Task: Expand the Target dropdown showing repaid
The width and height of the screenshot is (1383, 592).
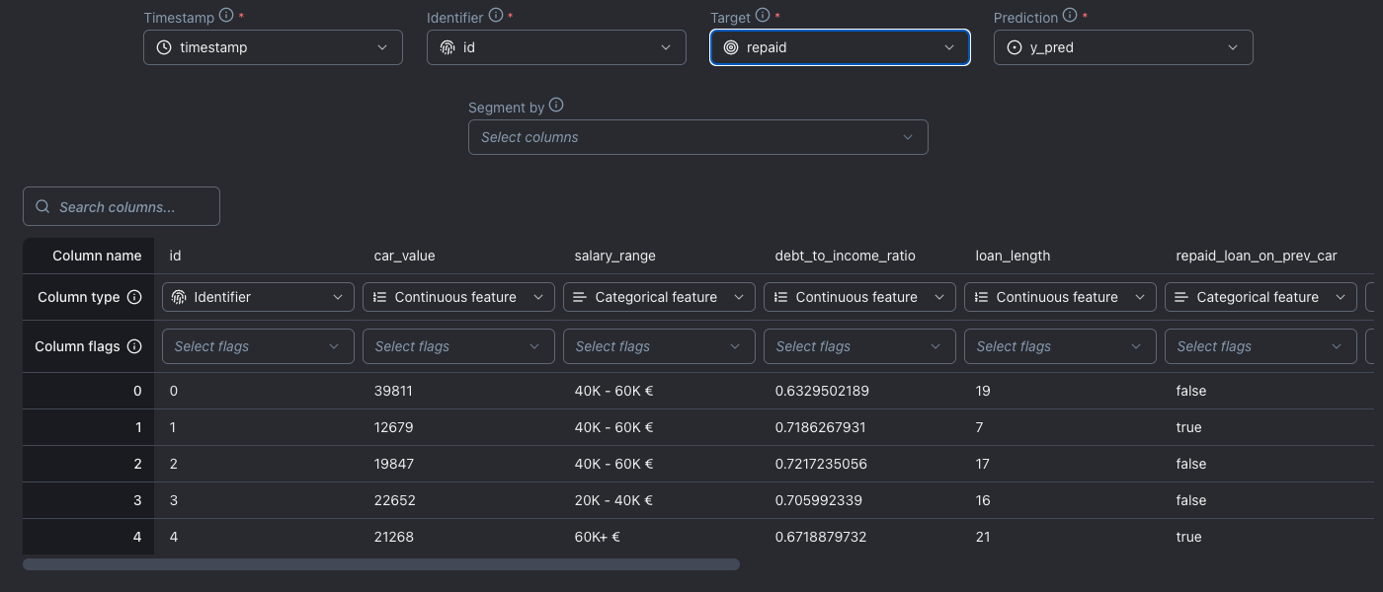Action: coord(840,47)
